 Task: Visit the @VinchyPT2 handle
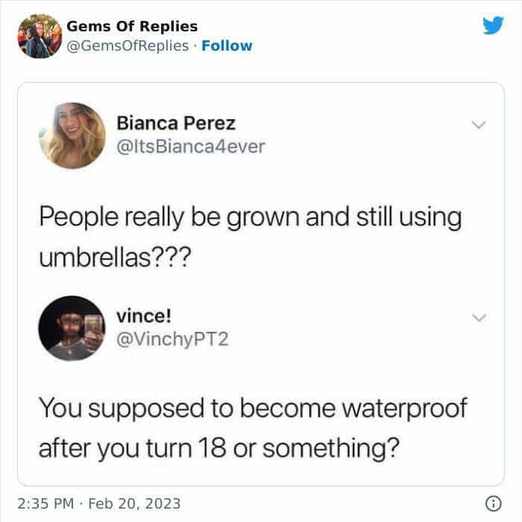point(172,340)
